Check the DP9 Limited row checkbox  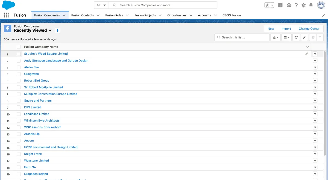point(19,107)
